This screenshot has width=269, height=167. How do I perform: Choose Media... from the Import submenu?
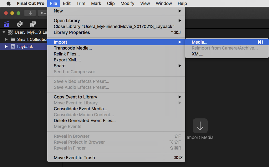click(x=227, y=42)
